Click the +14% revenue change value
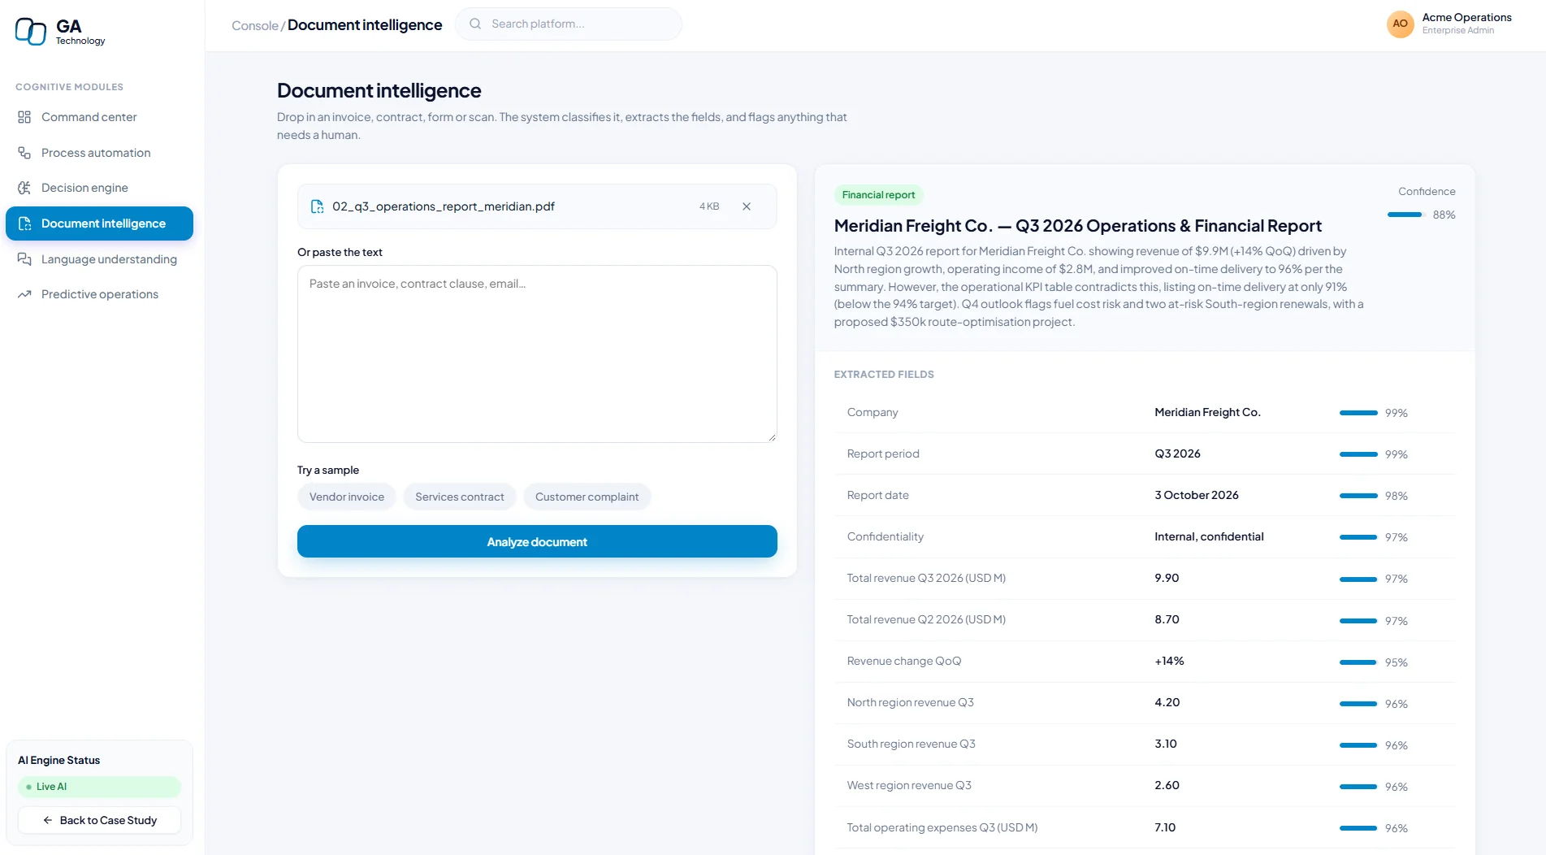Image resolution: width=1546 pixels, height=855 pixels. (1169, 661)
